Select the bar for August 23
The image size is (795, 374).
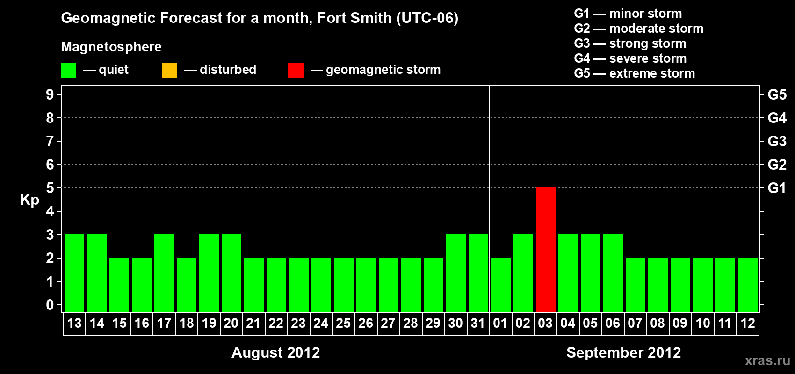click(299, 285)
